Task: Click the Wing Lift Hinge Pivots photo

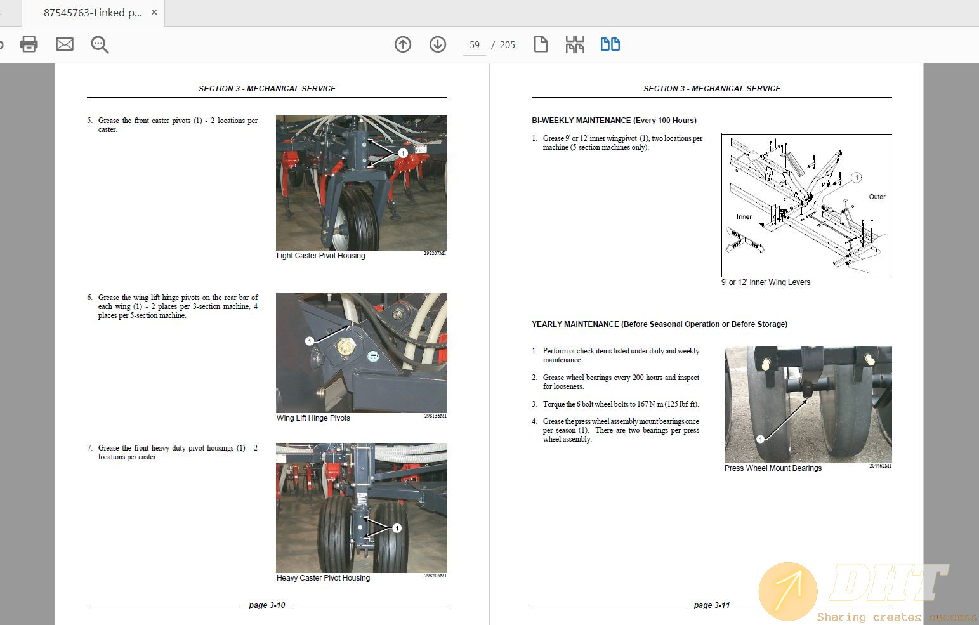Action: [361, 352]
